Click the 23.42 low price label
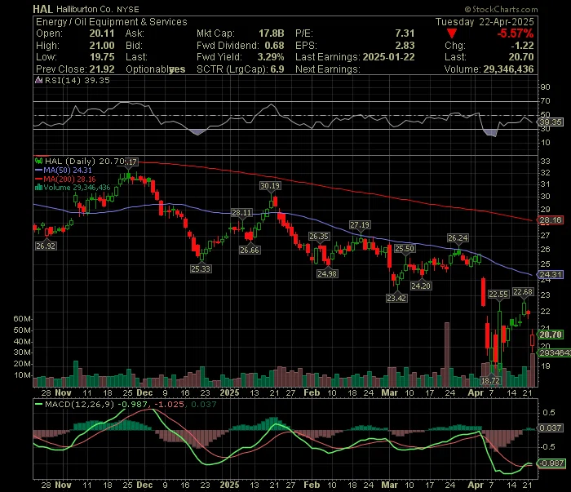 coord(396,299)
